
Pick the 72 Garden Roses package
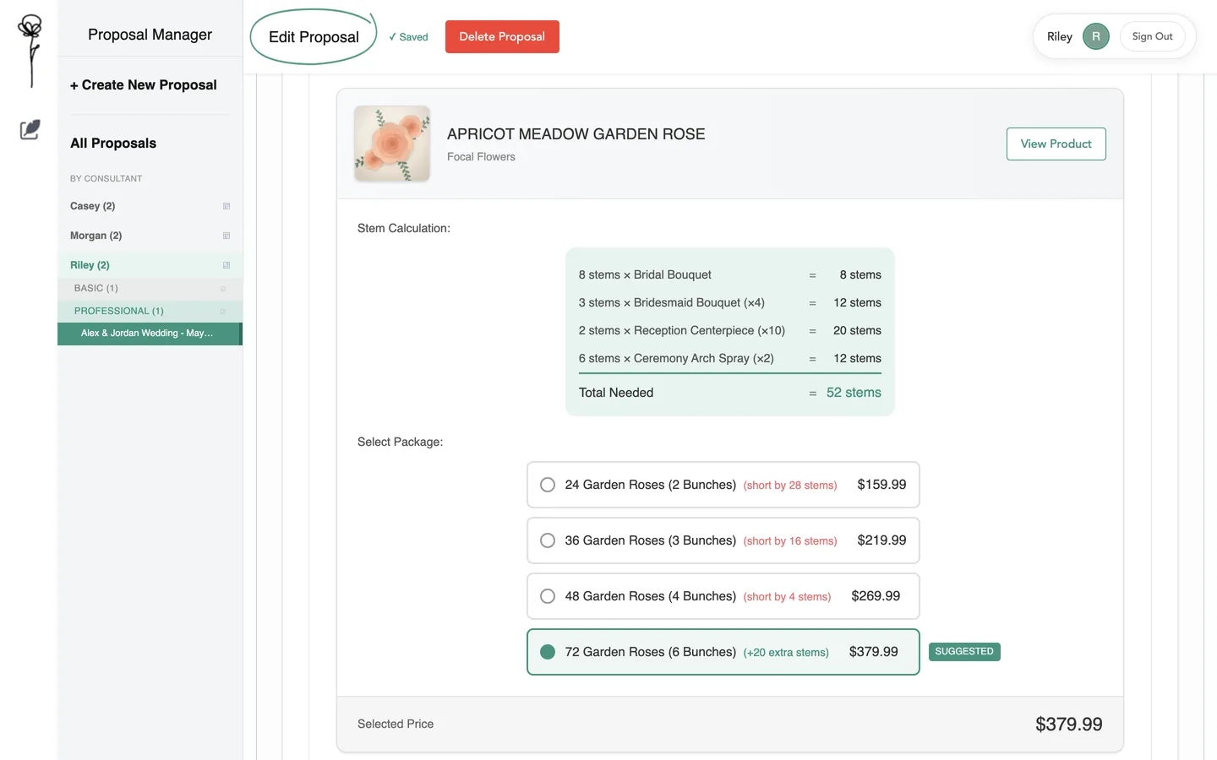[723, 652]
